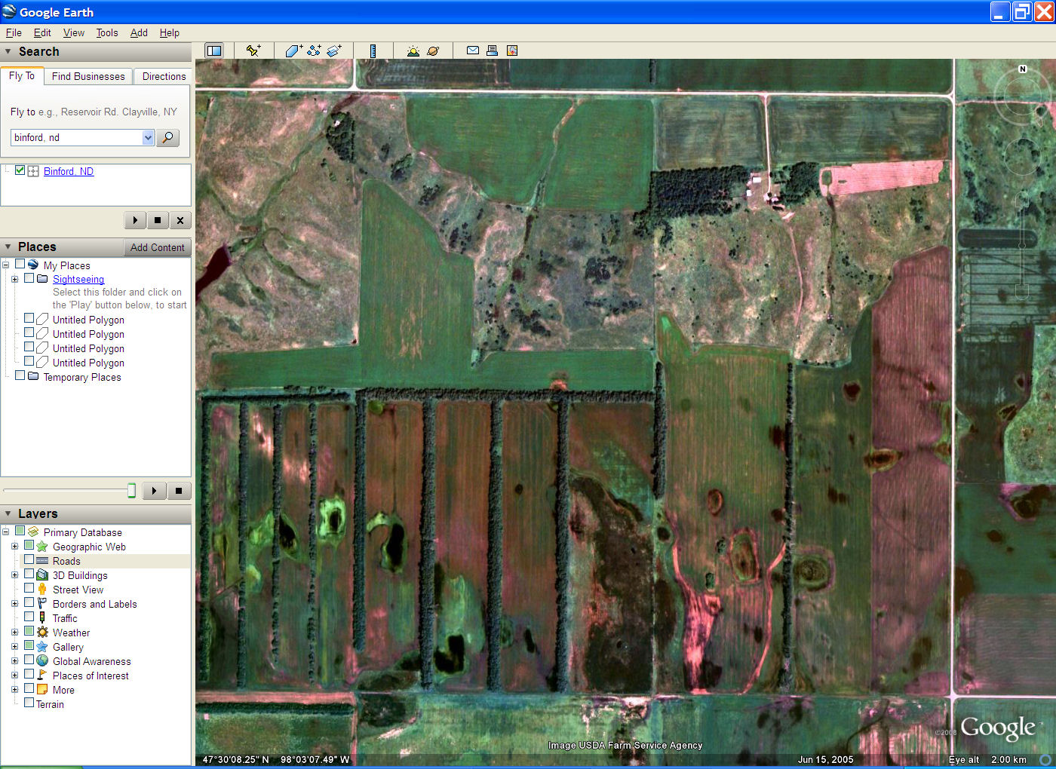Open the ruler measurement tool

click(373, 51)
